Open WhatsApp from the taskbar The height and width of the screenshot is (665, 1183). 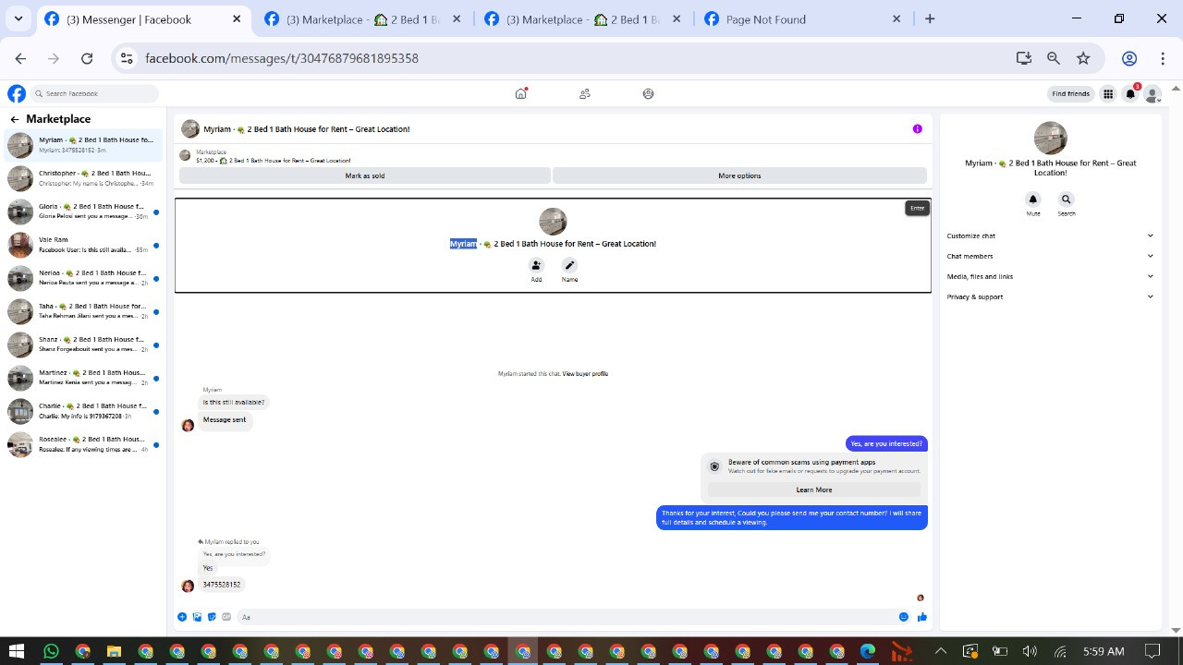(x=51, y=651)
